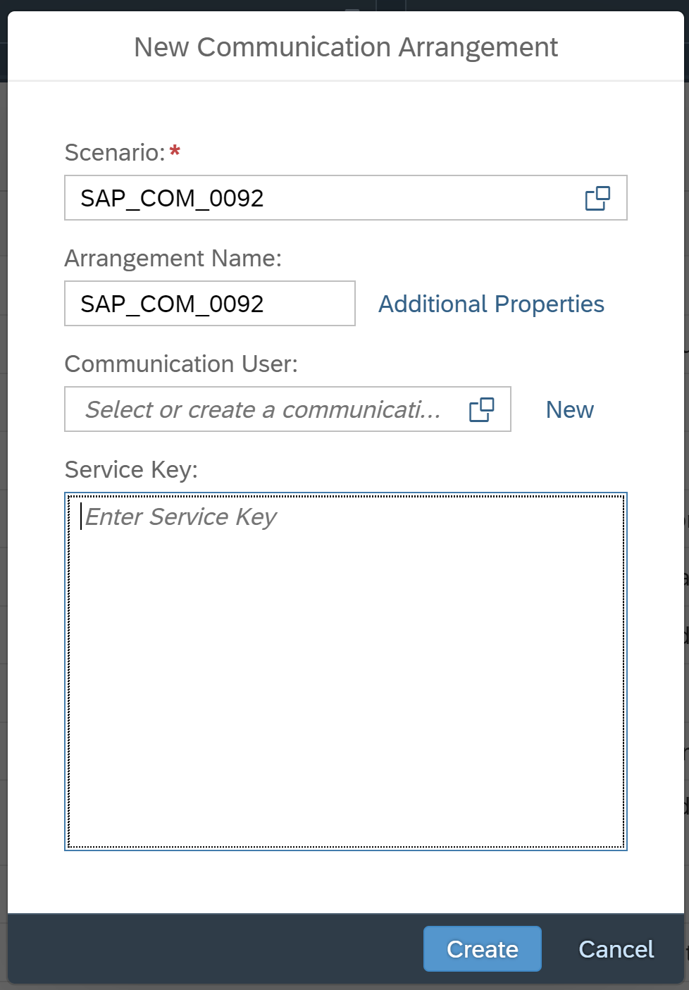Select the Arrangement Name label
This screenshot has width=689, height=990.
tap(173, 259)
